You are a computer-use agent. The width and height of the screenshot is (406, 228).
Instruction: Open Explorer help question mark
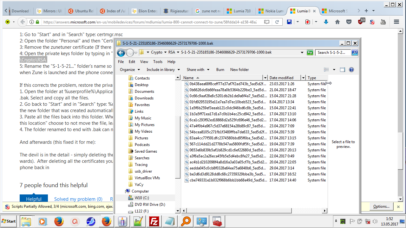[x=351, y=70]
